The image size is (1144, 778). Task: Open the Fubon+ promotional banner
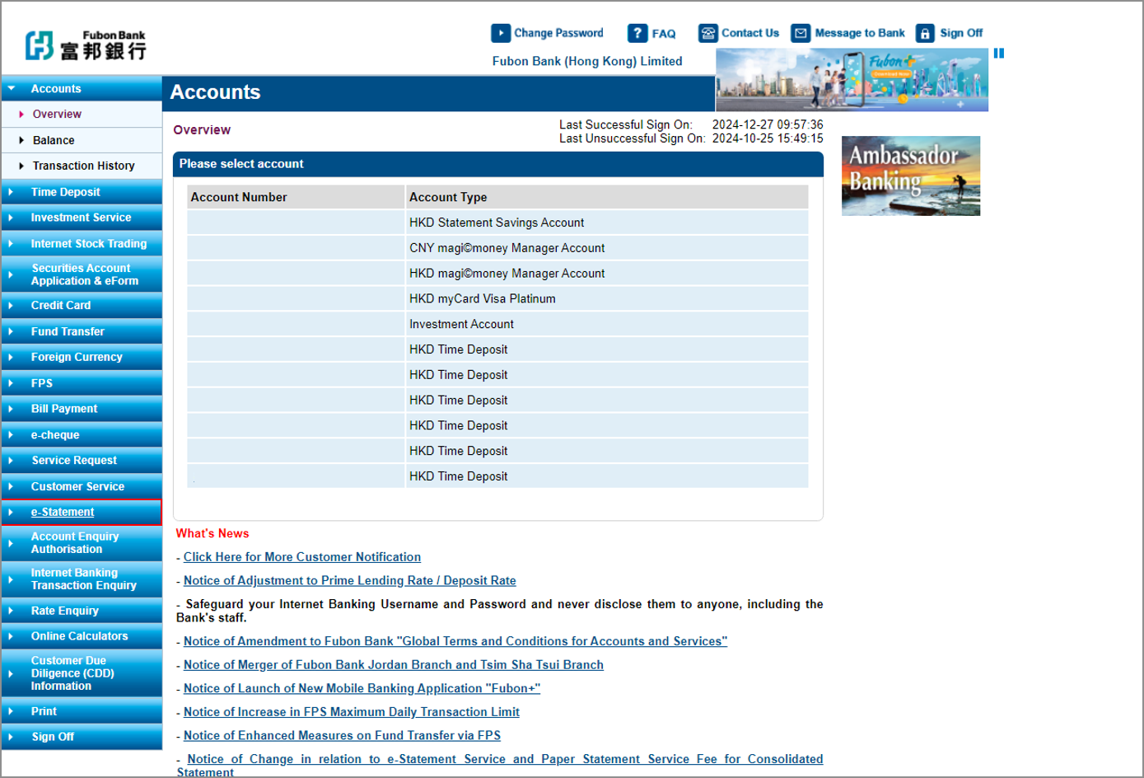pyautogui.click(x=852, y=80)
